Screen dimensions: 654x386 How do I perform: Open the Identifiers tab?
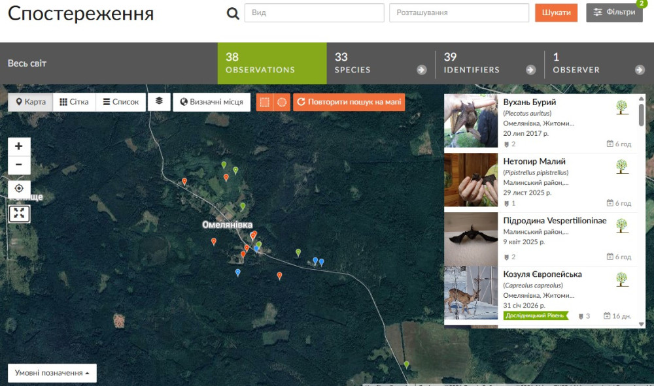click(x=490, y=63)
